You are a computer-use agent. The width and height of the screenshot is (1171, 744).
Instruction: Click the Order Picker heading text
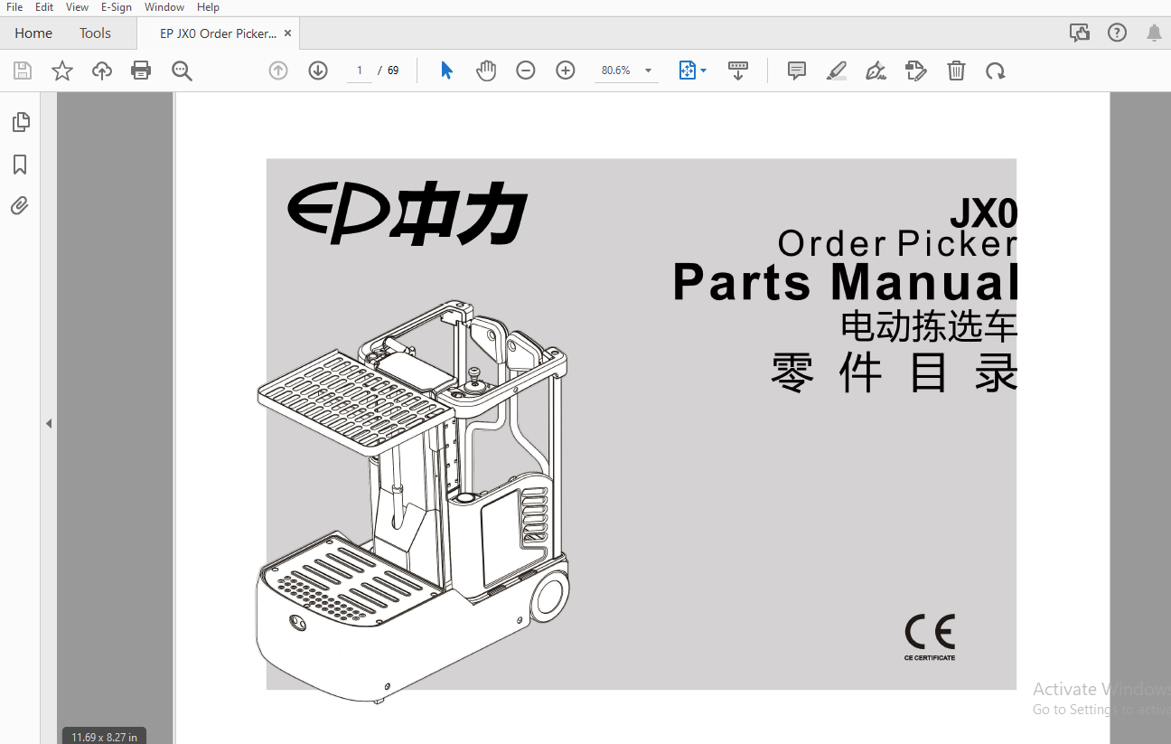click(x=897, y=243)
